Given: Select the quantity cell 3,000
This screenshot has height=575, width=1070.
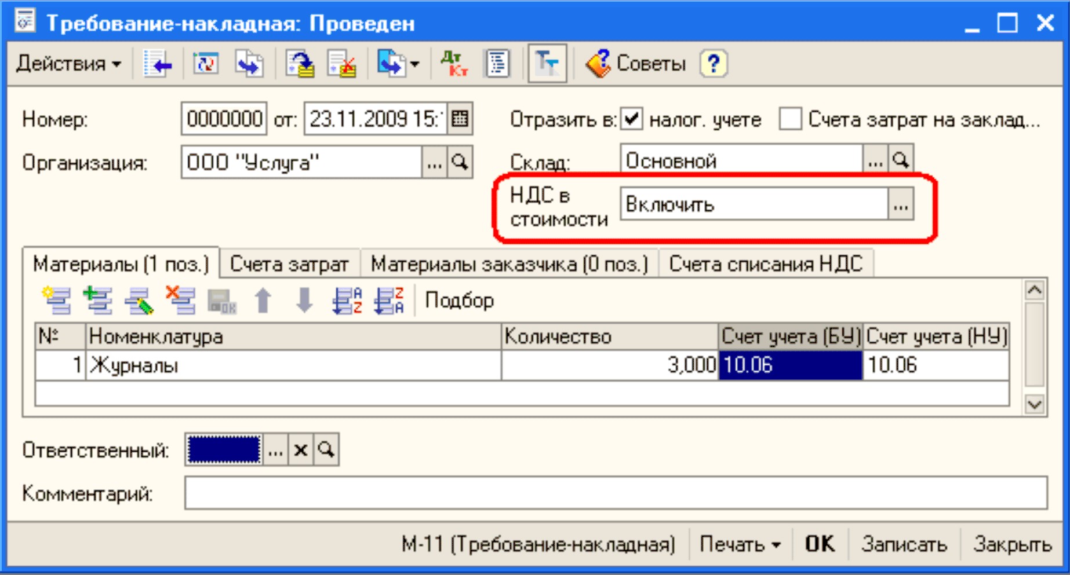Looking at the screenshot, I should (x=610, y=365).
